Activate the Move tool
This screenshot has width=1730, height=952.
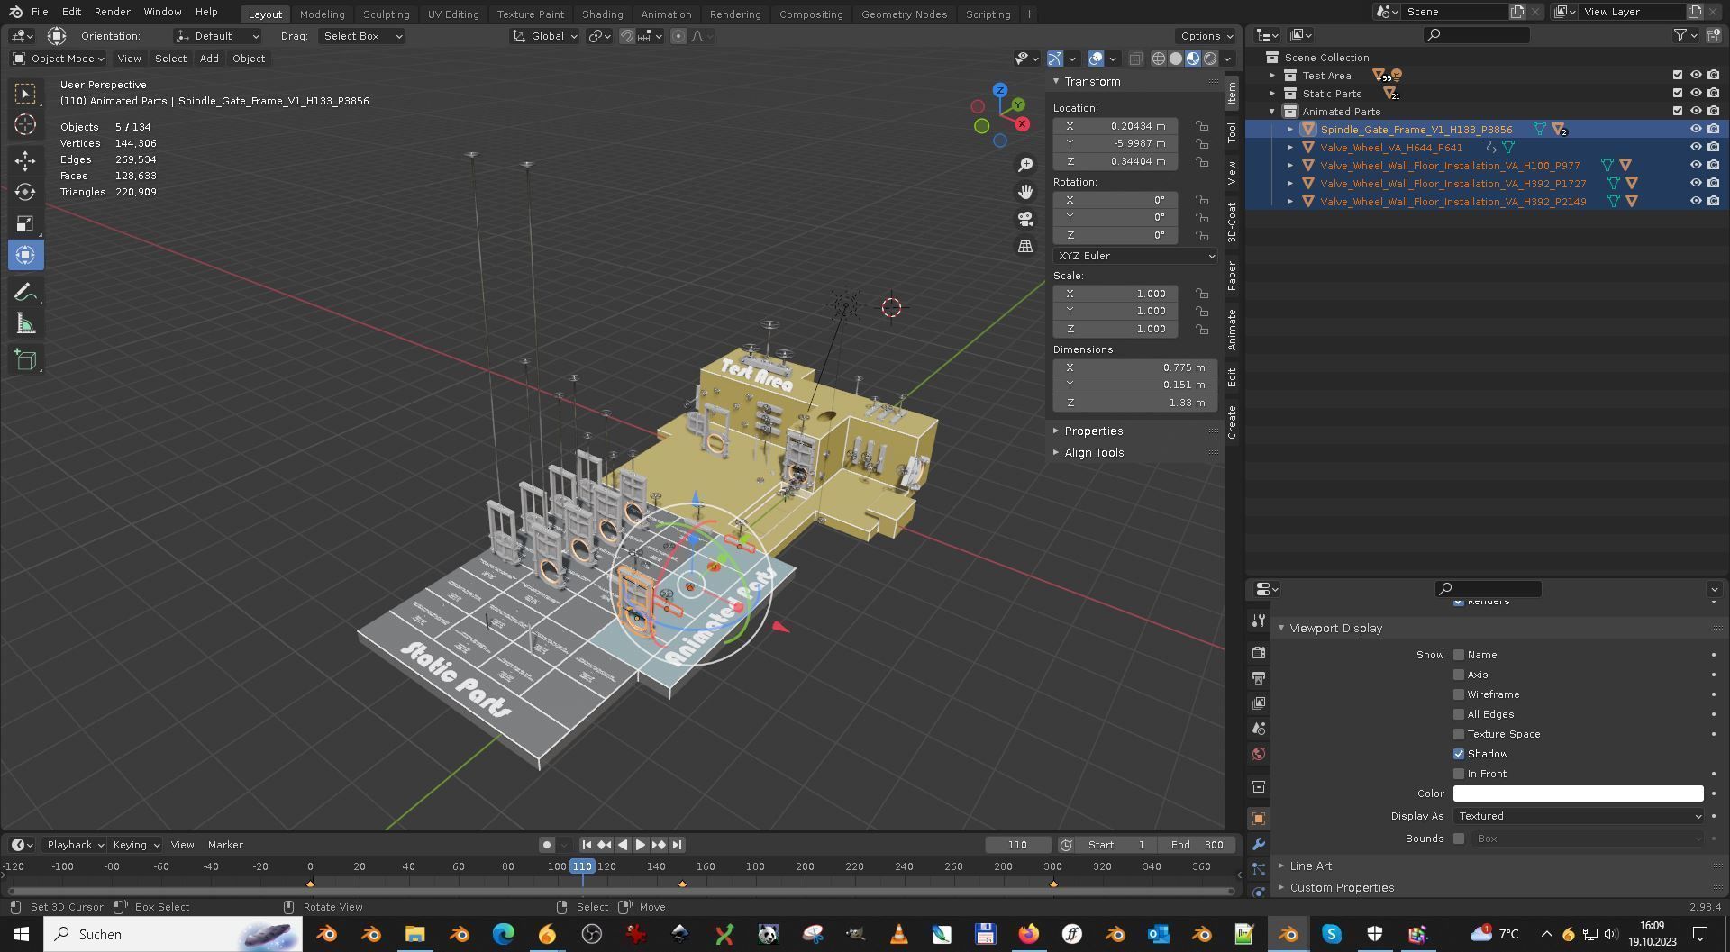click(x=25, y=161)
